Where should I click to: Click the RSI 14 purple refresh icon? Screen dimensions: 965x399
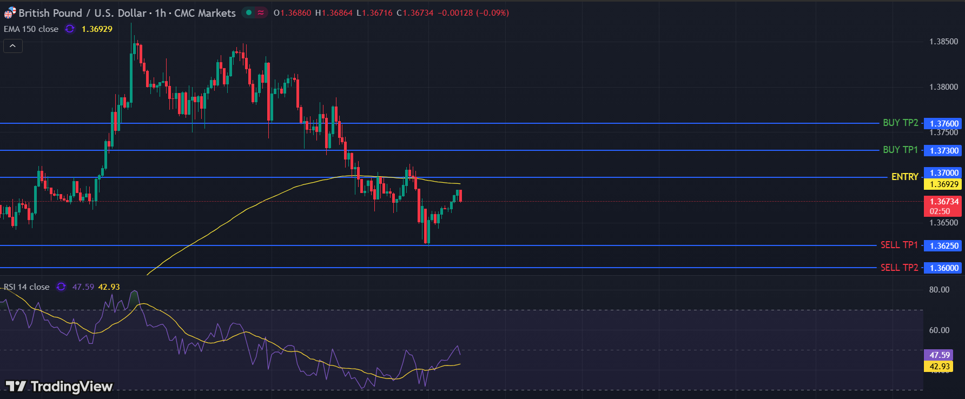tap(61, 287)
